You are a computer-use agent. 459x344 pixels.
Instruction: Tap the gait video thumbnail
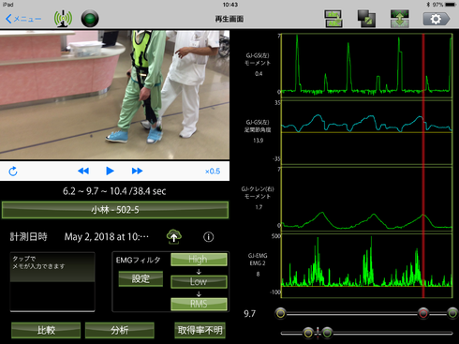tap(114, 95)
